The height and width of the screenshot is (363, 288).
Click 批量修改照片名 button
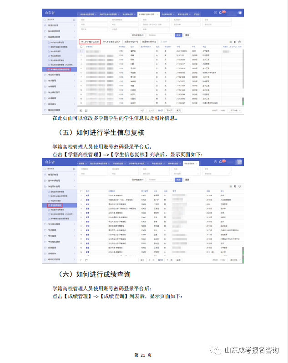149,42
